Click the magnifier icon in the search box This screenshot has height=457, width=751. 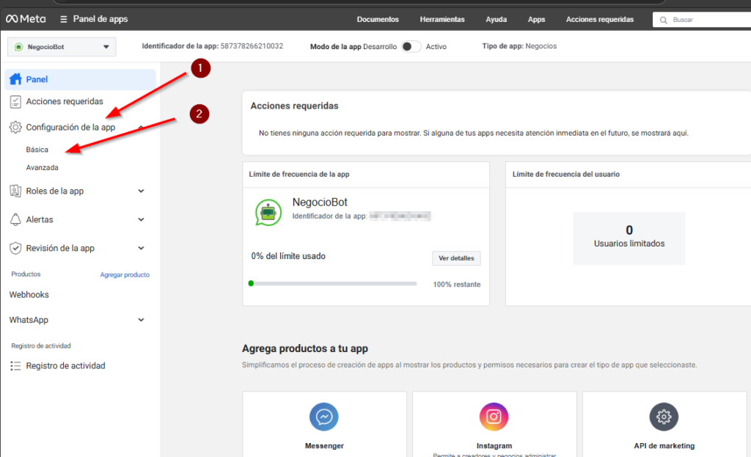[663, 20]
